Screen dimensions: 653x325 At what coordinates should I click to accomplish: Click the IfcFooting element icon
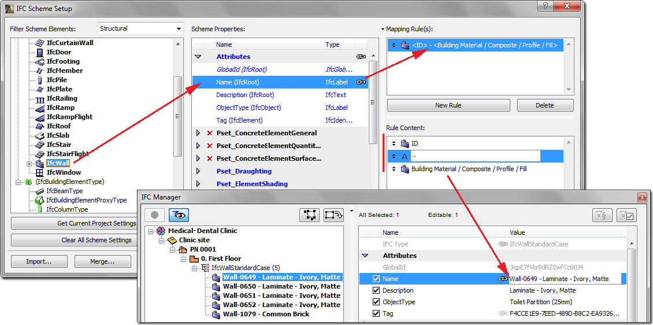tap(39, 61)
